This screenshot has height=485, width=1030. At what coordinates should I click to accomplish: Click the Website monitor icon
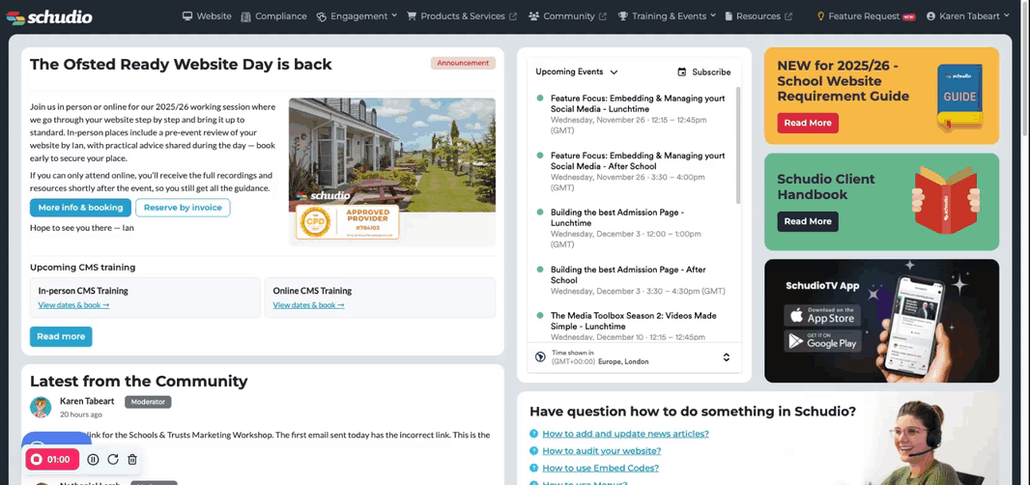187,16
